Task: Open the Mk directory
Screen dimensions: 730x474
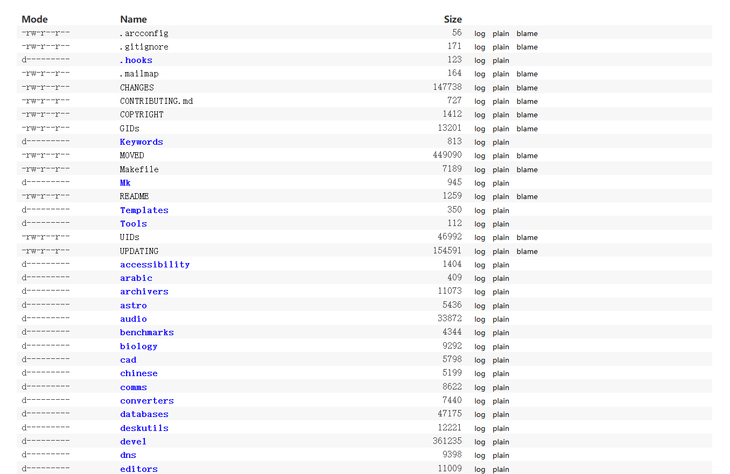Action: point(125,183)
